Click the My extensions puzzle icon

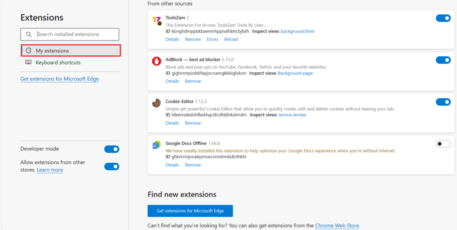[x=28, y=51]
